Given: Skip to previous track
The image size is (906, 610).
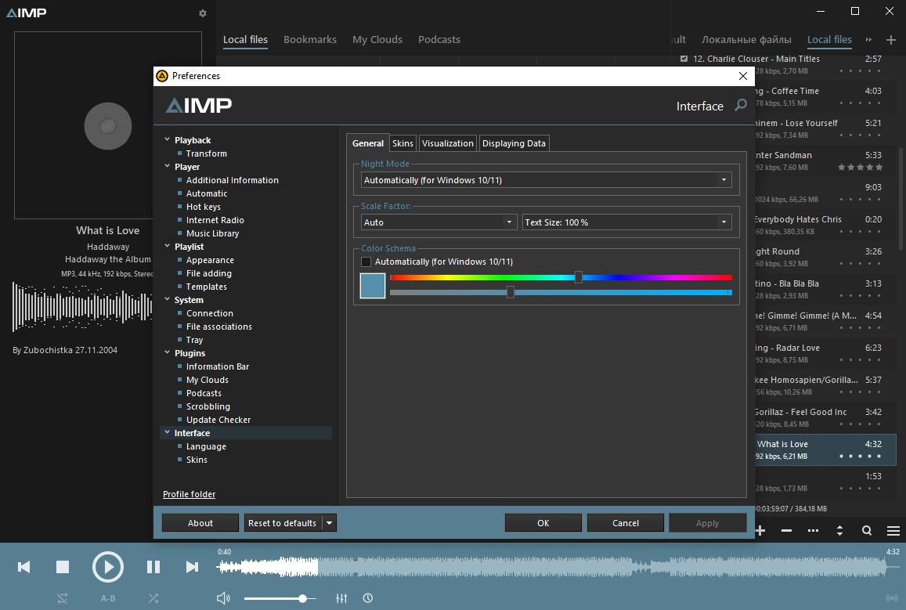Looking at the screenshot, I should coord(23,567).
